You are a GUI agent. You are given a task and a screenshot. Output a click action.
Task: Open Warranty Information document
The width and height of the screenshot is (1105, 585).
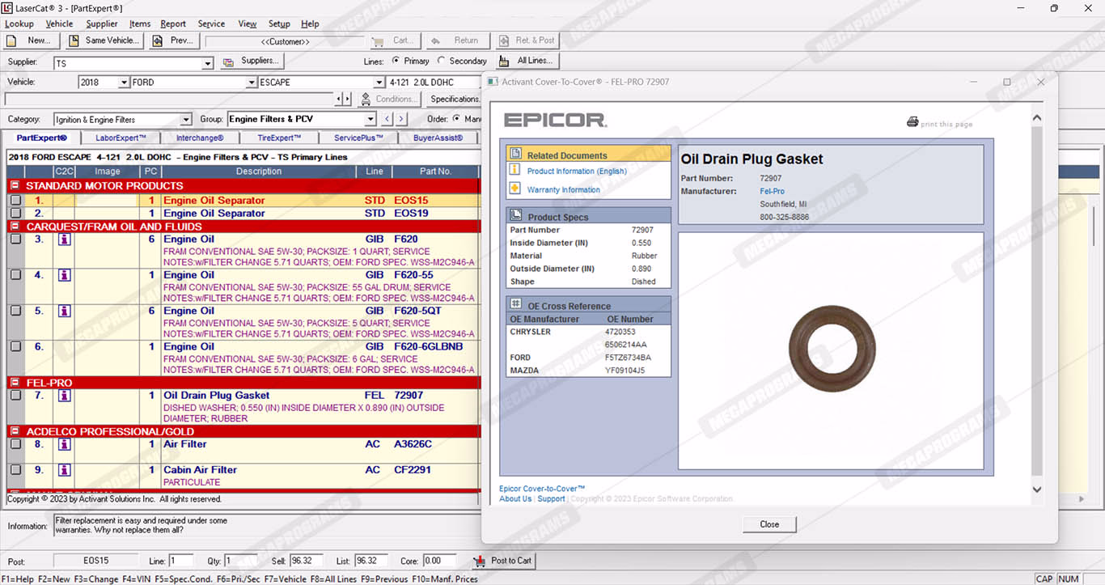click(x=563, y=190)
